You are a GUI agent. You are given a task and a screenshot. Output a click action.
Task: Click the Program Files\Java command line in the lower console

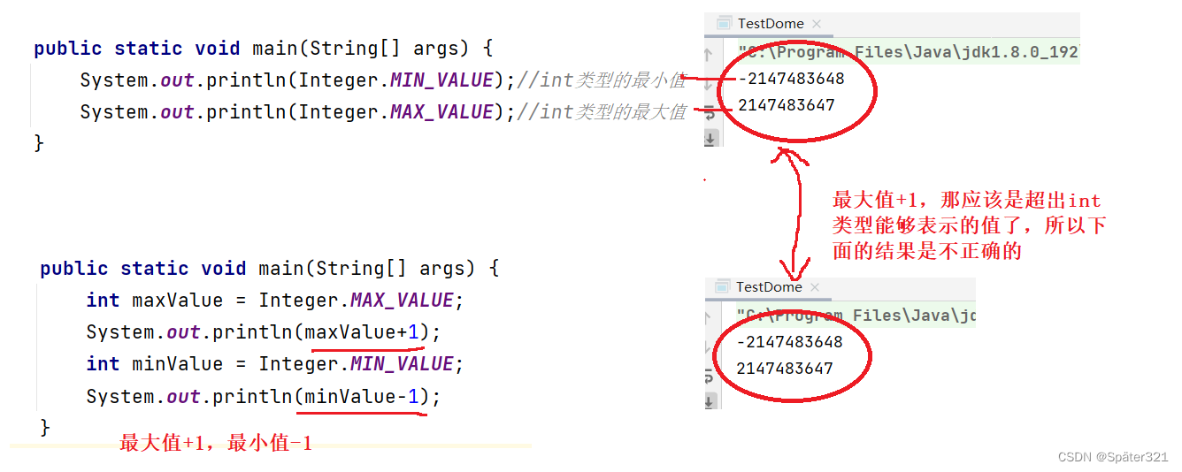point(856,316)
